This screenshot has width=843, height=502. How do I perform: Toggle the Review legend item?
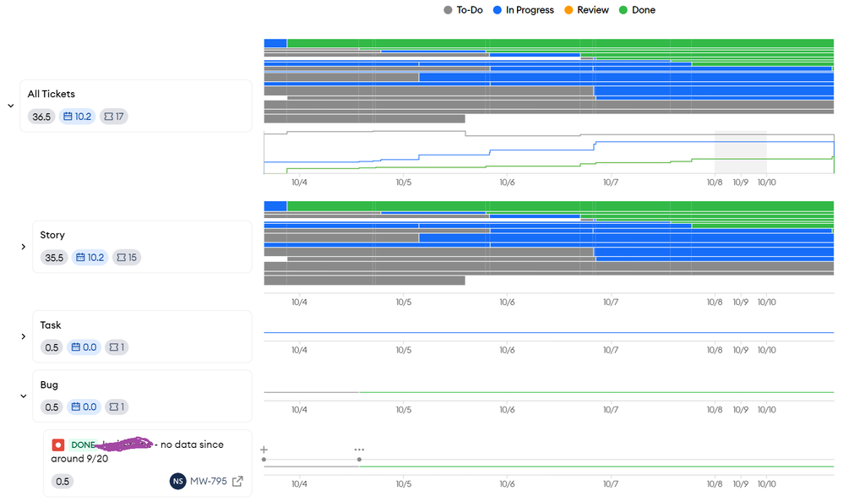coord(586,9)
